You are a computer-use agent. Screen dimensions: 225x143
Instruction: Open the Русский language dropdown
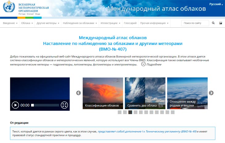pyautogui.click(x=216, y=4)
